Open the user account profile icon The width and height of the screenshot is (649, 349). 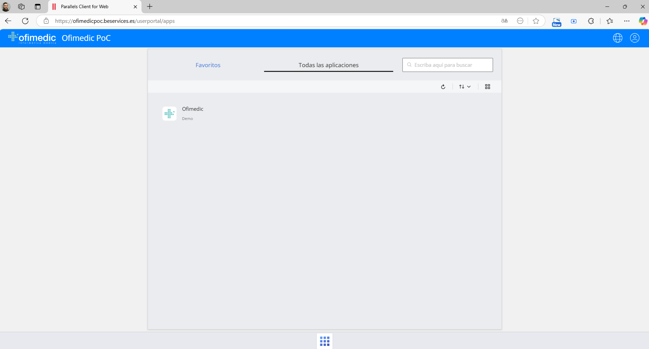pyautogui.click(x=634, y=38)
